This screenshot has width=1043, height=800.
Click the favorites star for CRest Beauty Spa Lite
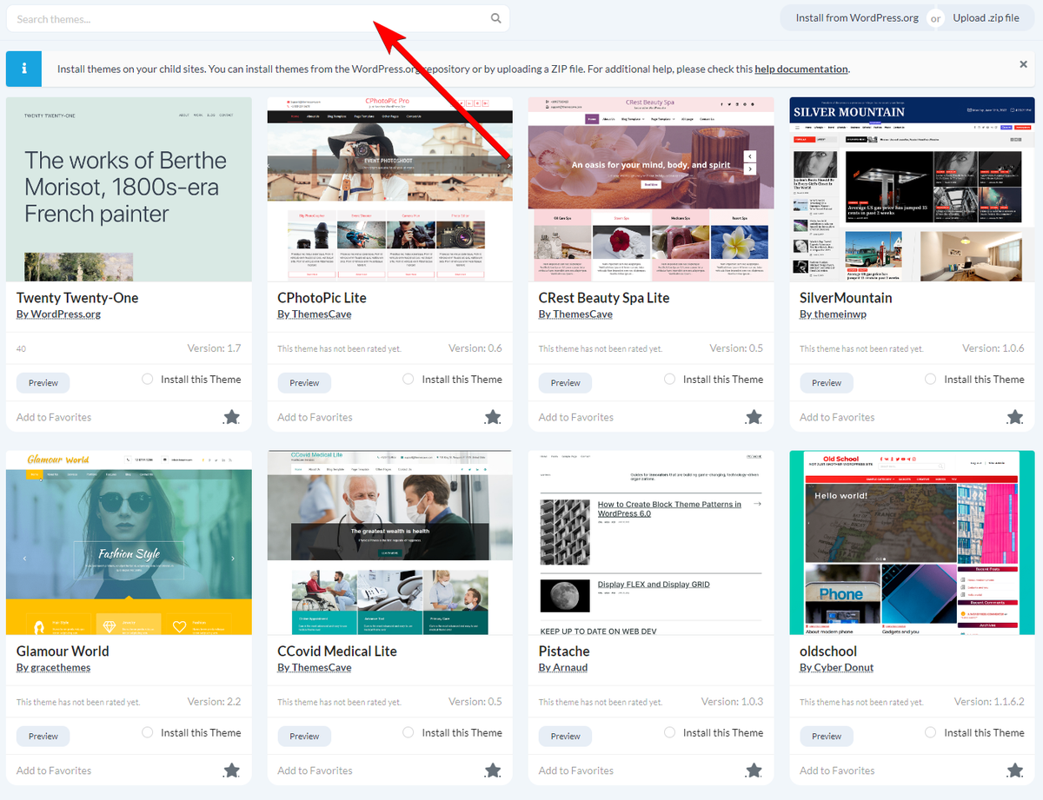[x=753, y=417]
